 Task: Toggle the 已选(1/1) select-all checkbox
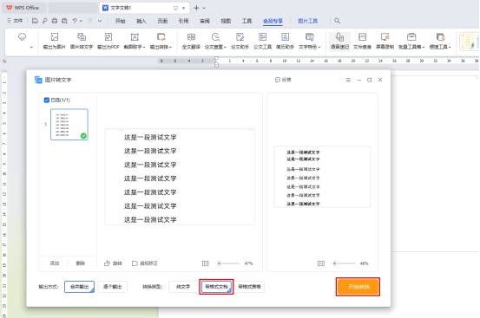(47, 100)
